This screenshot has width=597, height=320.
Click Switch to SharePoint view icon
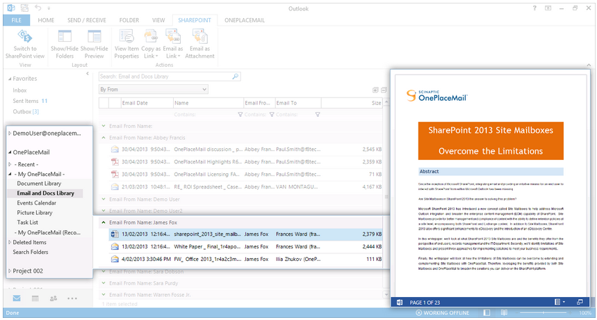point(25,38)
